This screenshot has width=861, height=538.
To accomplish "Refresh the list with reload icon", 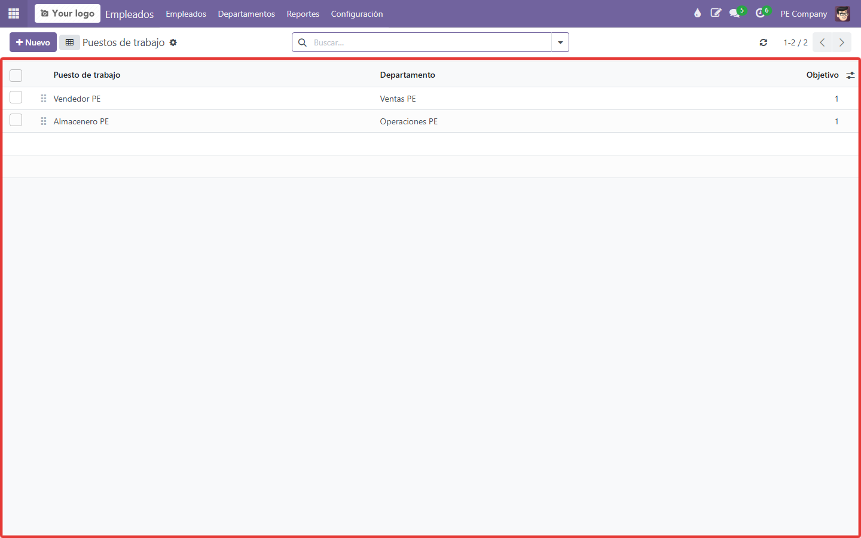I will 764,42.
